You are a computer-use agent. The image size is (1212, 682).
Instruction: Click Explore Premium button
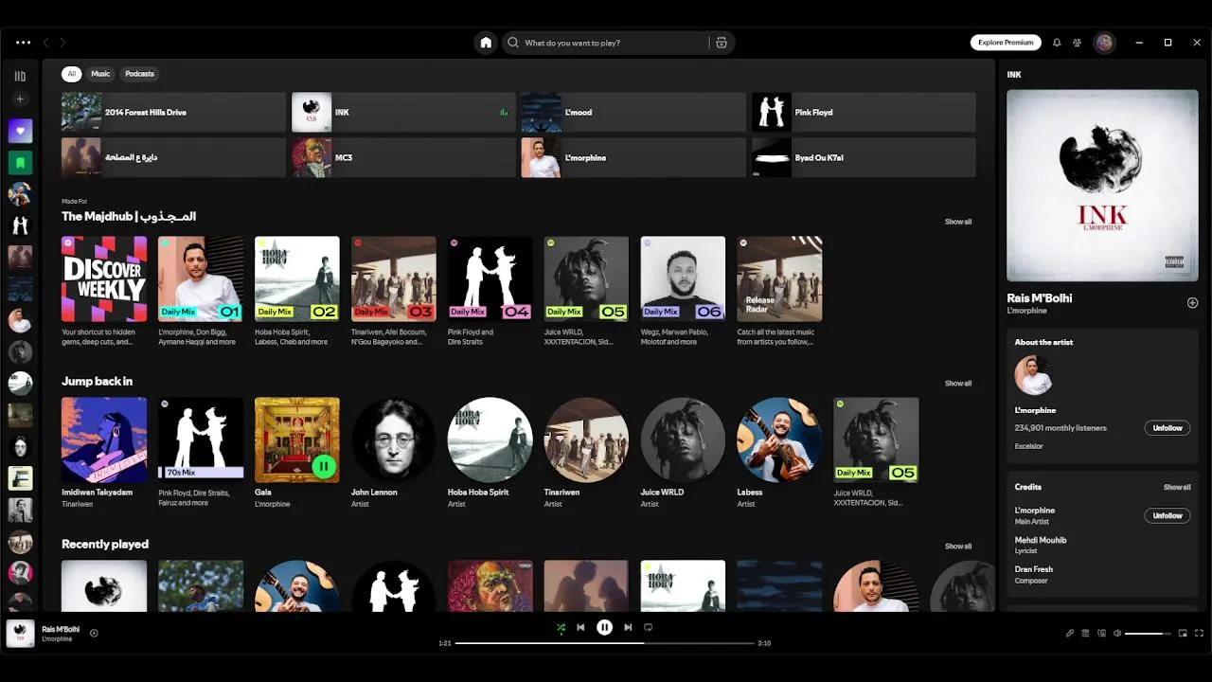pos(1006,43)
